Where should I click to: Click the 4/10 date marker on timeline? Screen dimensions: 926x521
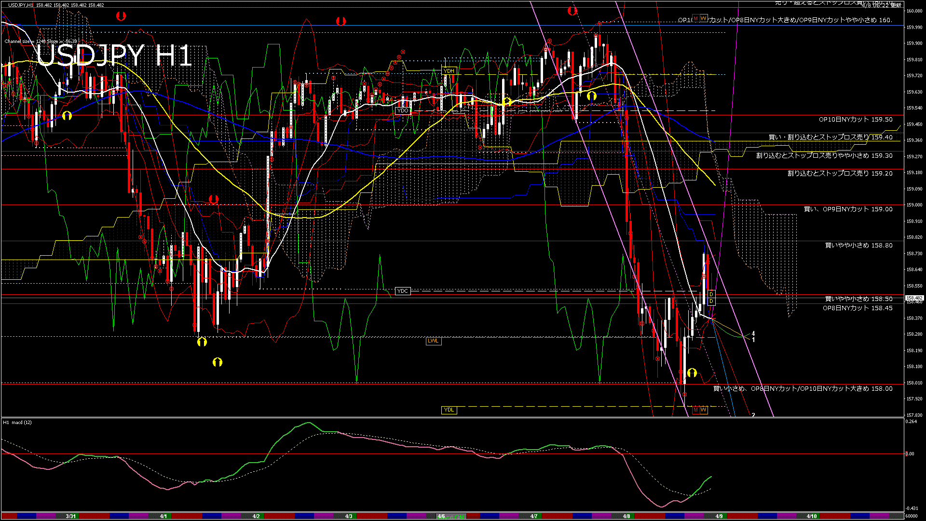point(812,516)
